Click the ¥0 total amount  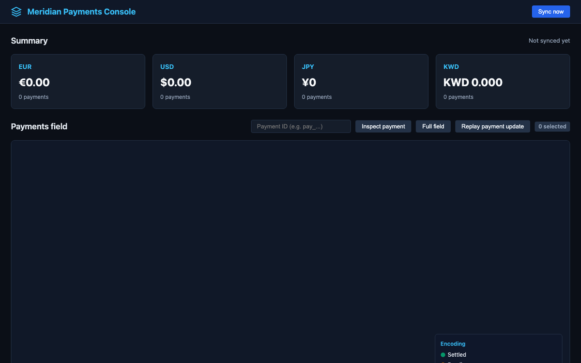pos(309,82)
